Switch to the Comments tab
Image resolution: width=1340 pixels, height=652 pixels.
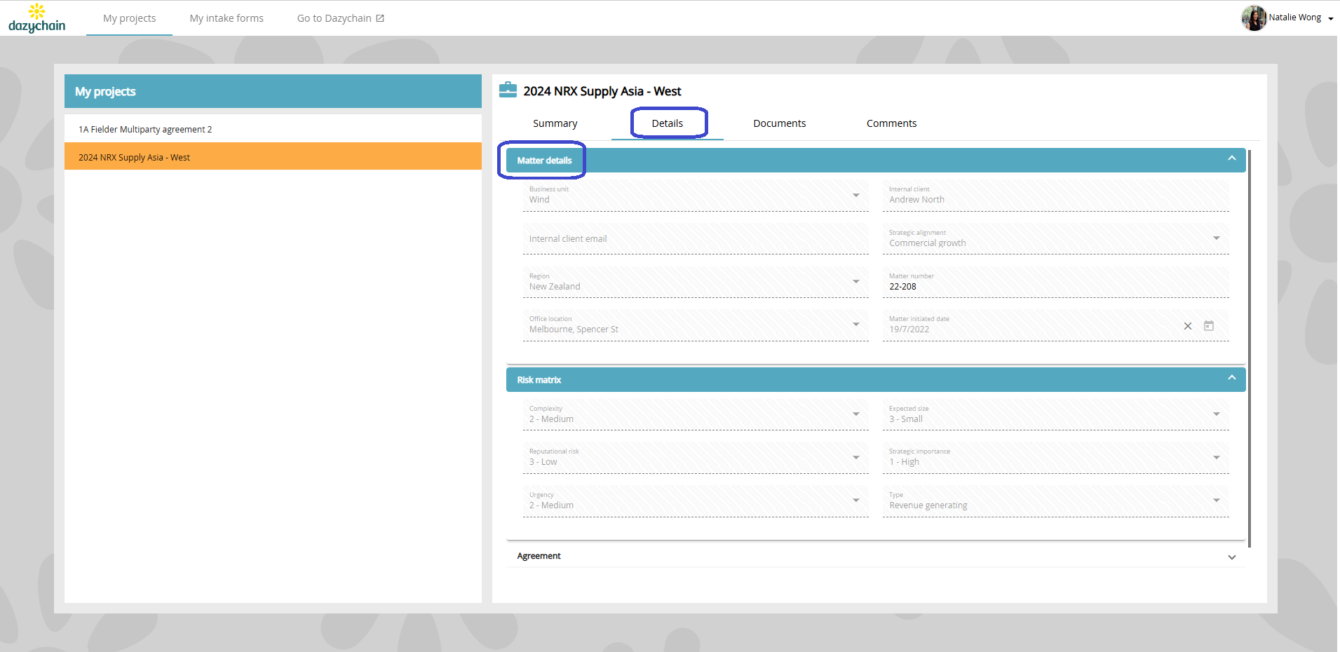891,123
